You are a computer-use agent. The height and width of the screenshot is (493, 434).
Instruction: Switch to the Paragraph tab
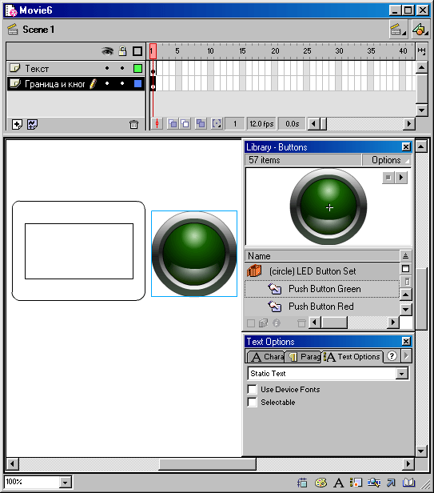pos(304,357)
